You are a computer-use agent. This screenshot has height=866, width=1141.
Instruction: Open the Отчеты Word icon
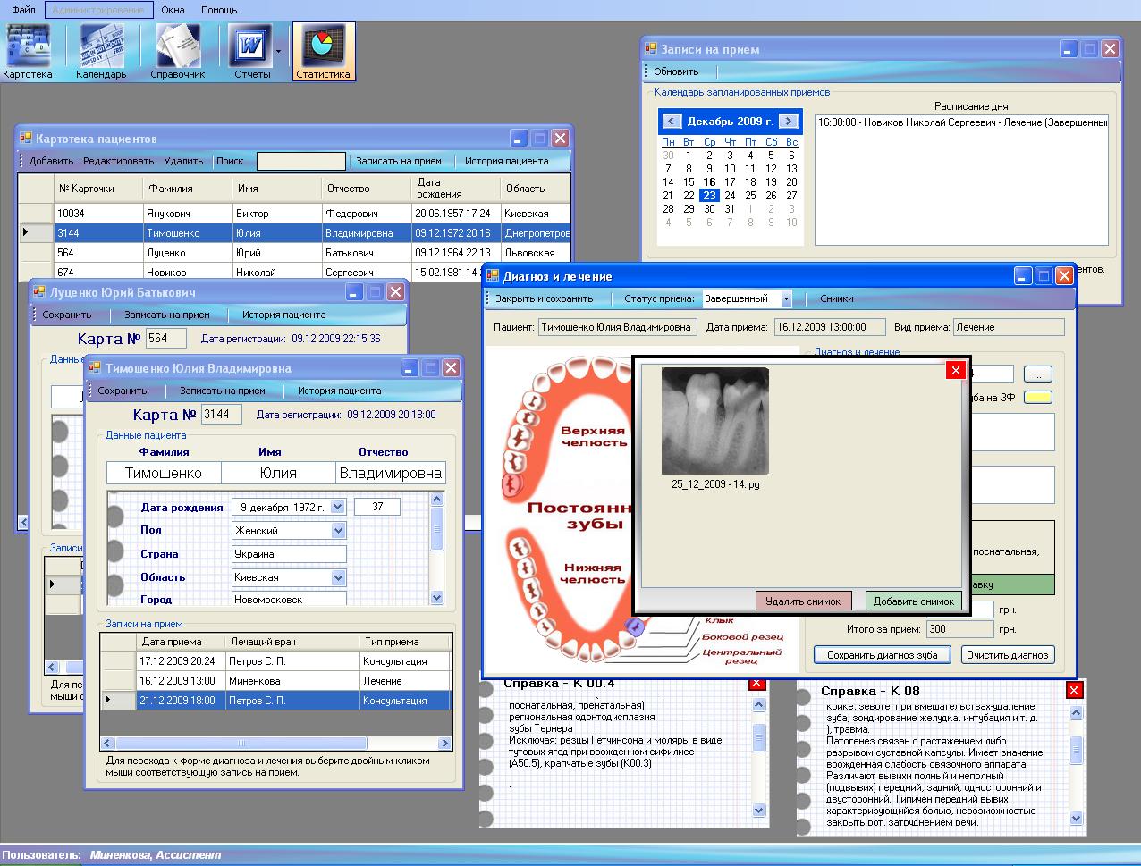click(x=249, y=45)
